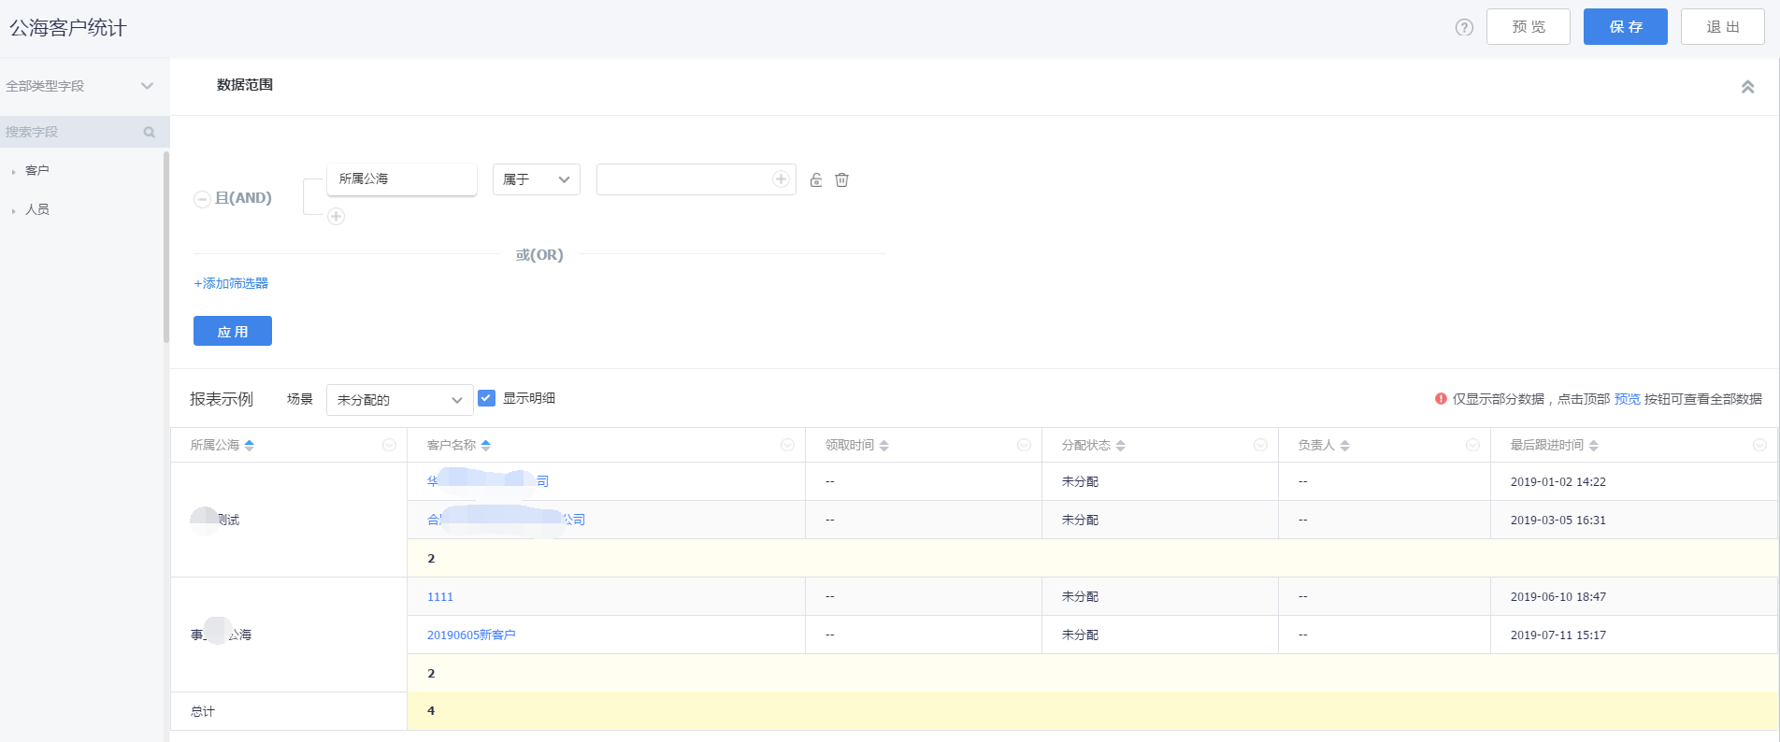Open the blurred customer link ending in 司
Image resolution: width=1780 pixels, height=742 pixels.
pyautogui.click(x=488, y=481)
